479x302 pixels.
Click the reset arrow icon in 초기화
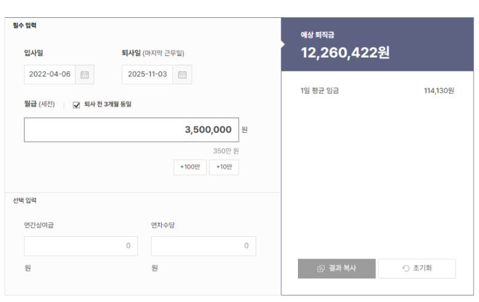tap(405, 269)
